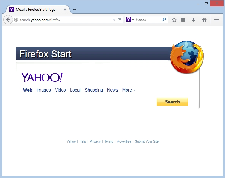Open the Submit Your Site link
The width and height of the screenshot is (225, 178).
coord(147,141)
